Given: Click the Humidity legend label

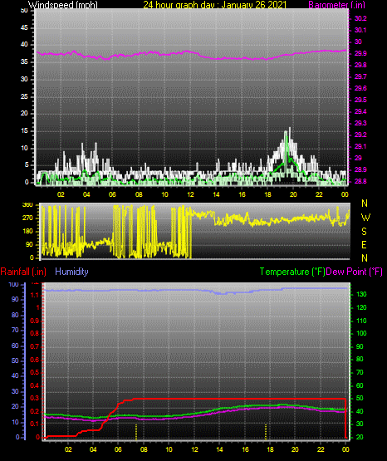Looking at the screenshot, I should click(x=71, y=272).
